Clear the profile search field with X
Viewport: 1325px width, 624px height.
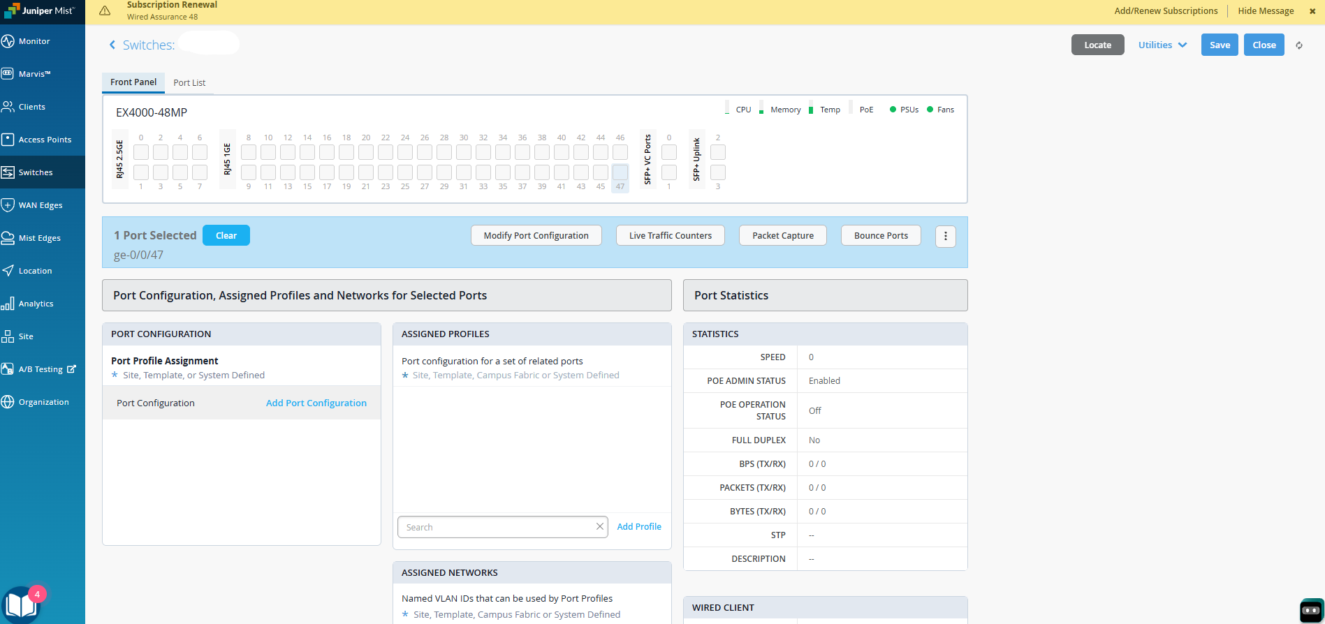(x=600, y=526)
